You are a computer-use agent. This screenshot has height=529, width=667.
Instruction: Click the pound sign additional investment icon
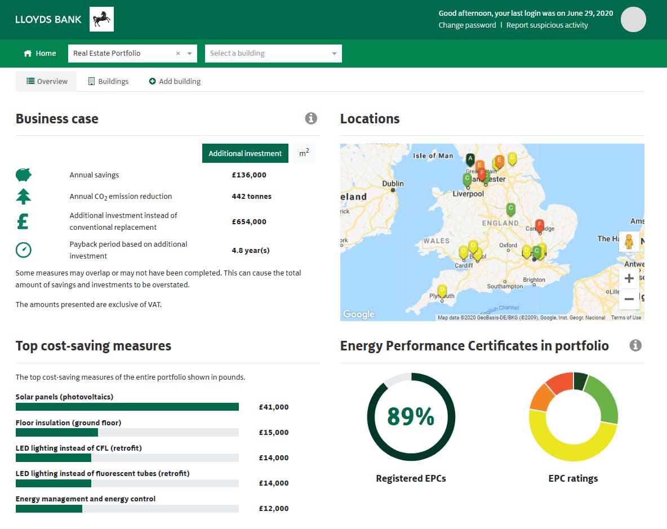coord(23,221)
